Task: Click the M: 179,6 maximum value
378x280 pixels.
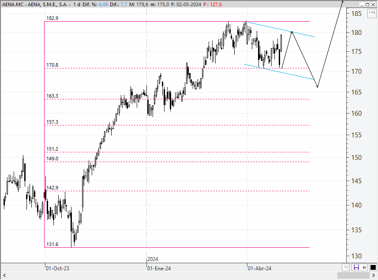Action: click(x=138, y=4)
